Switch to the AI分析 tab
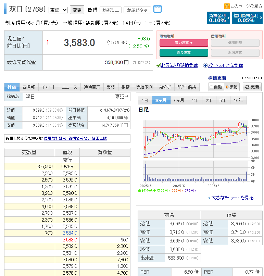This screenshot has width=264, height=276. click(165, 87)
